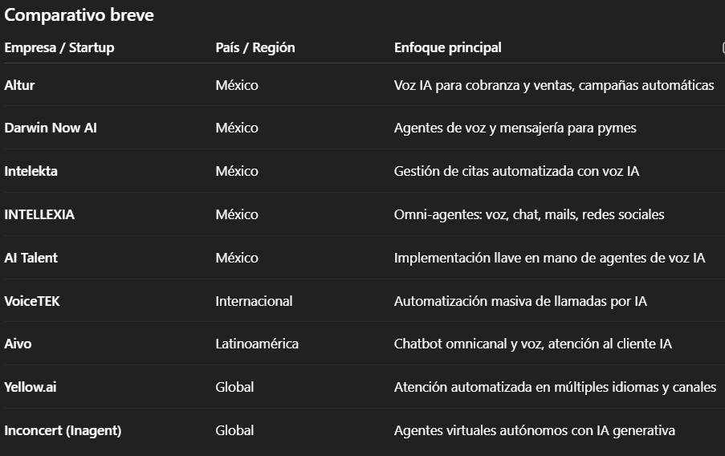725x456 pixels.
Task: Click the company name Altur
Action: 20,84
